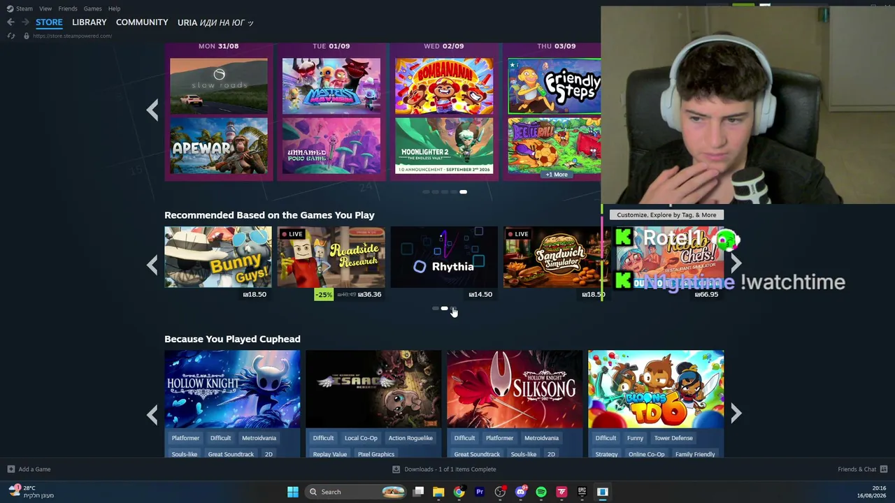Open the URIA profile tab
Screen dimensions: 895x503
point(215,22)
